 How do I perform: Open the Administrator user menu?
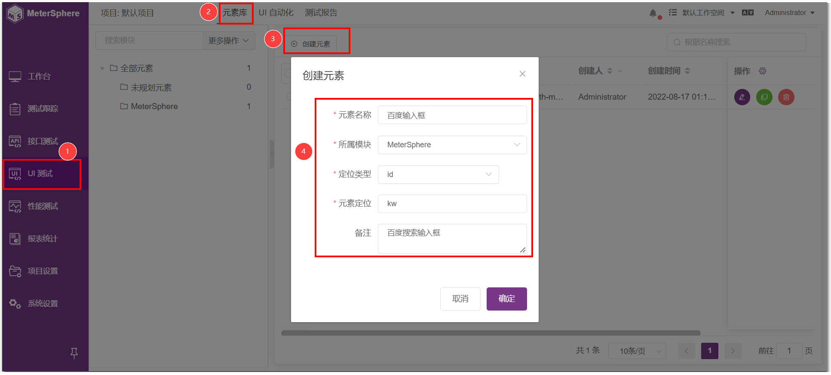789,13
